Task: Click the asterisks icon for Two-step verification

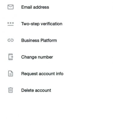Action: tap(10, 24)
